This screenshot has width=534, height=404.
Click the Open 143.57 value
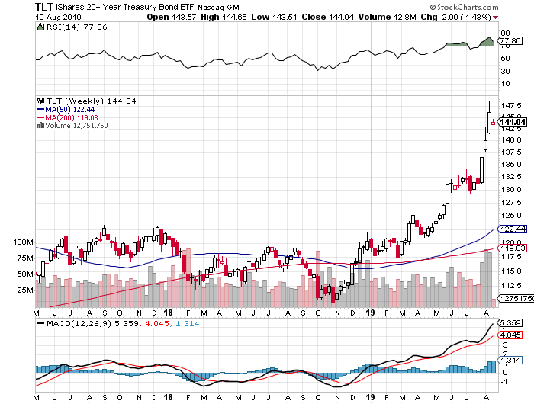pyautogui.click(x=172, y=17)
